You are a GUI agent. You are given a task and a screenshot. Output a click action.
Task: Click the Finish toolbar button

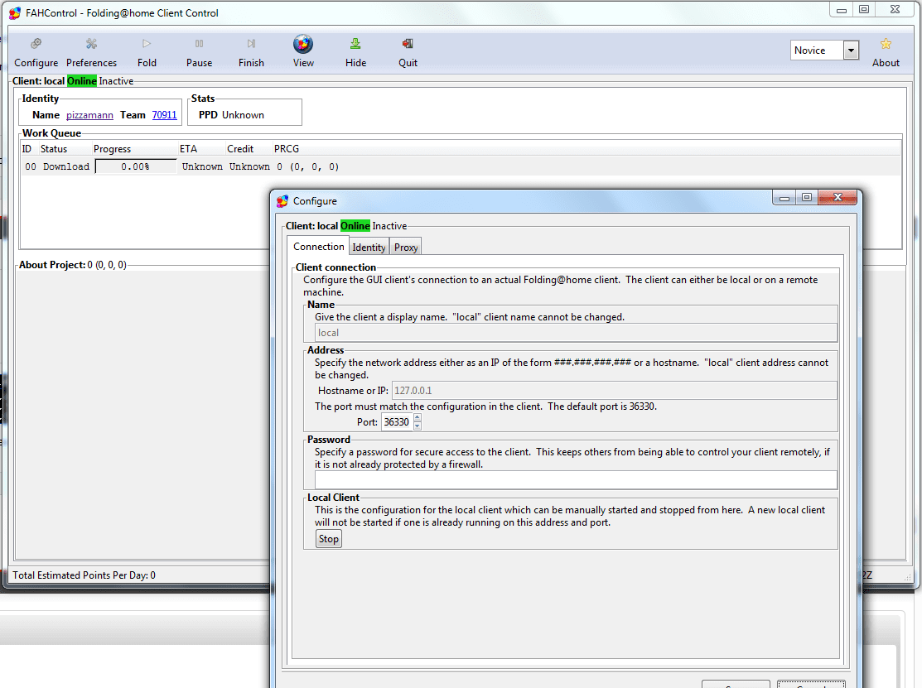coord(251,52)
